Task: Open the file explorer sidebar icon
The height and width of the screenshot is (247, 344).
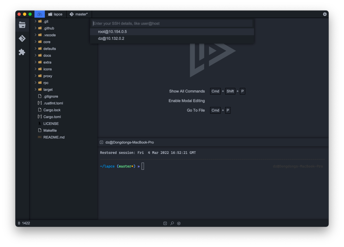Action: click(22, 25)
